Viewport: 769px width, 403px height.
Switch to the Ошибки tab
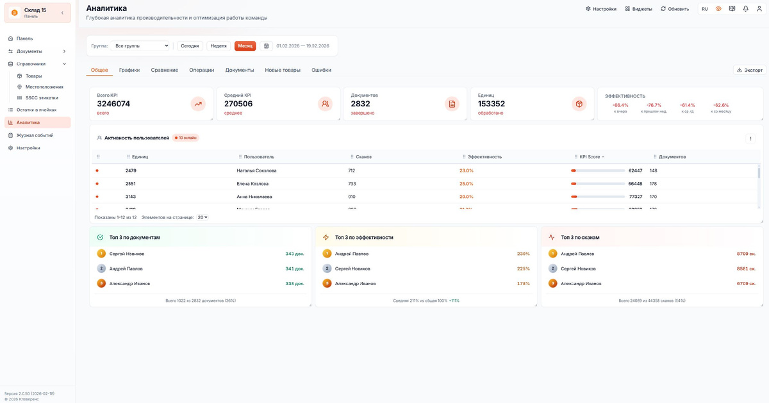322,70
